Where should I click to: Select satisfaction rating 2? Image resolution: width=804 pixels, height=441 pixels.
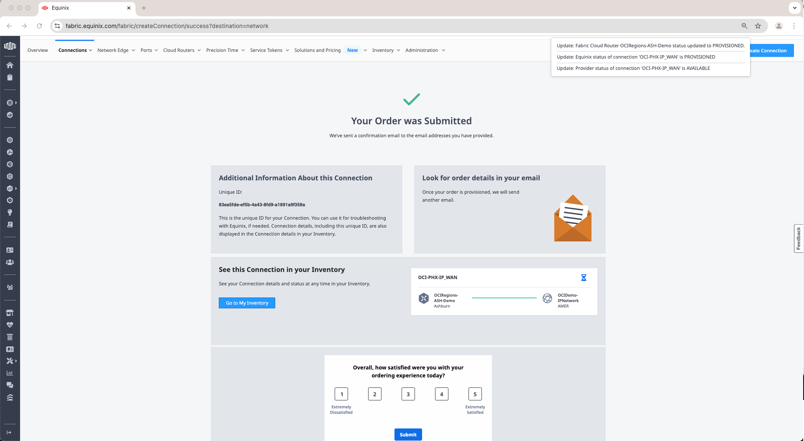(x=375, y=394)
